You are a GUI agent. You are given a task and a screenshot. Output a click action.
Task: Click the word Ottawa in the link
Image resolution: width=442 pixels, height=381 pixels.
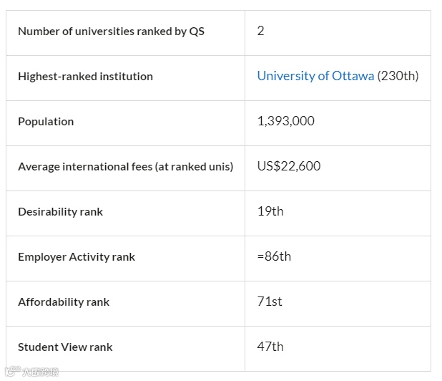[x=353, y=76]
